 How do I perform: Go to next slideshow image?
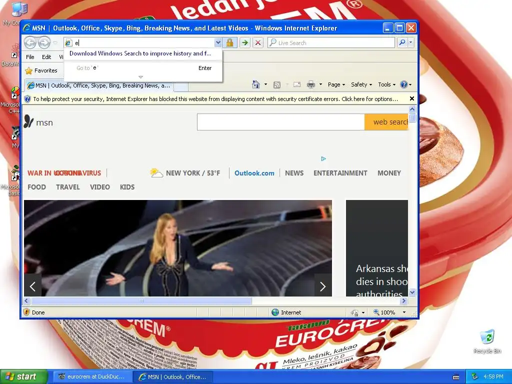point(322,286)
